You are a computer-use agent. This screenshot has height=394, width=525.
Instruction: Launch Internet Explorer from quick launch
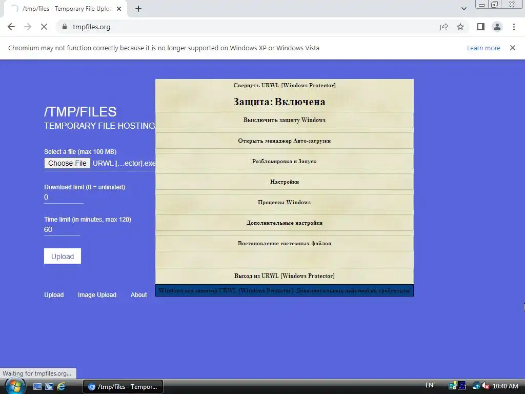click(x=61, y=387)
